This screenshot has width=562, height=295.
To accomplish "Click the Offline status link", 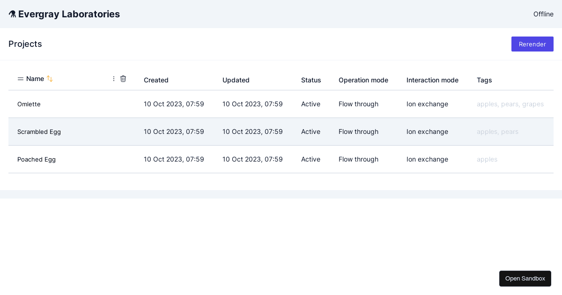I will coord(543,14).
